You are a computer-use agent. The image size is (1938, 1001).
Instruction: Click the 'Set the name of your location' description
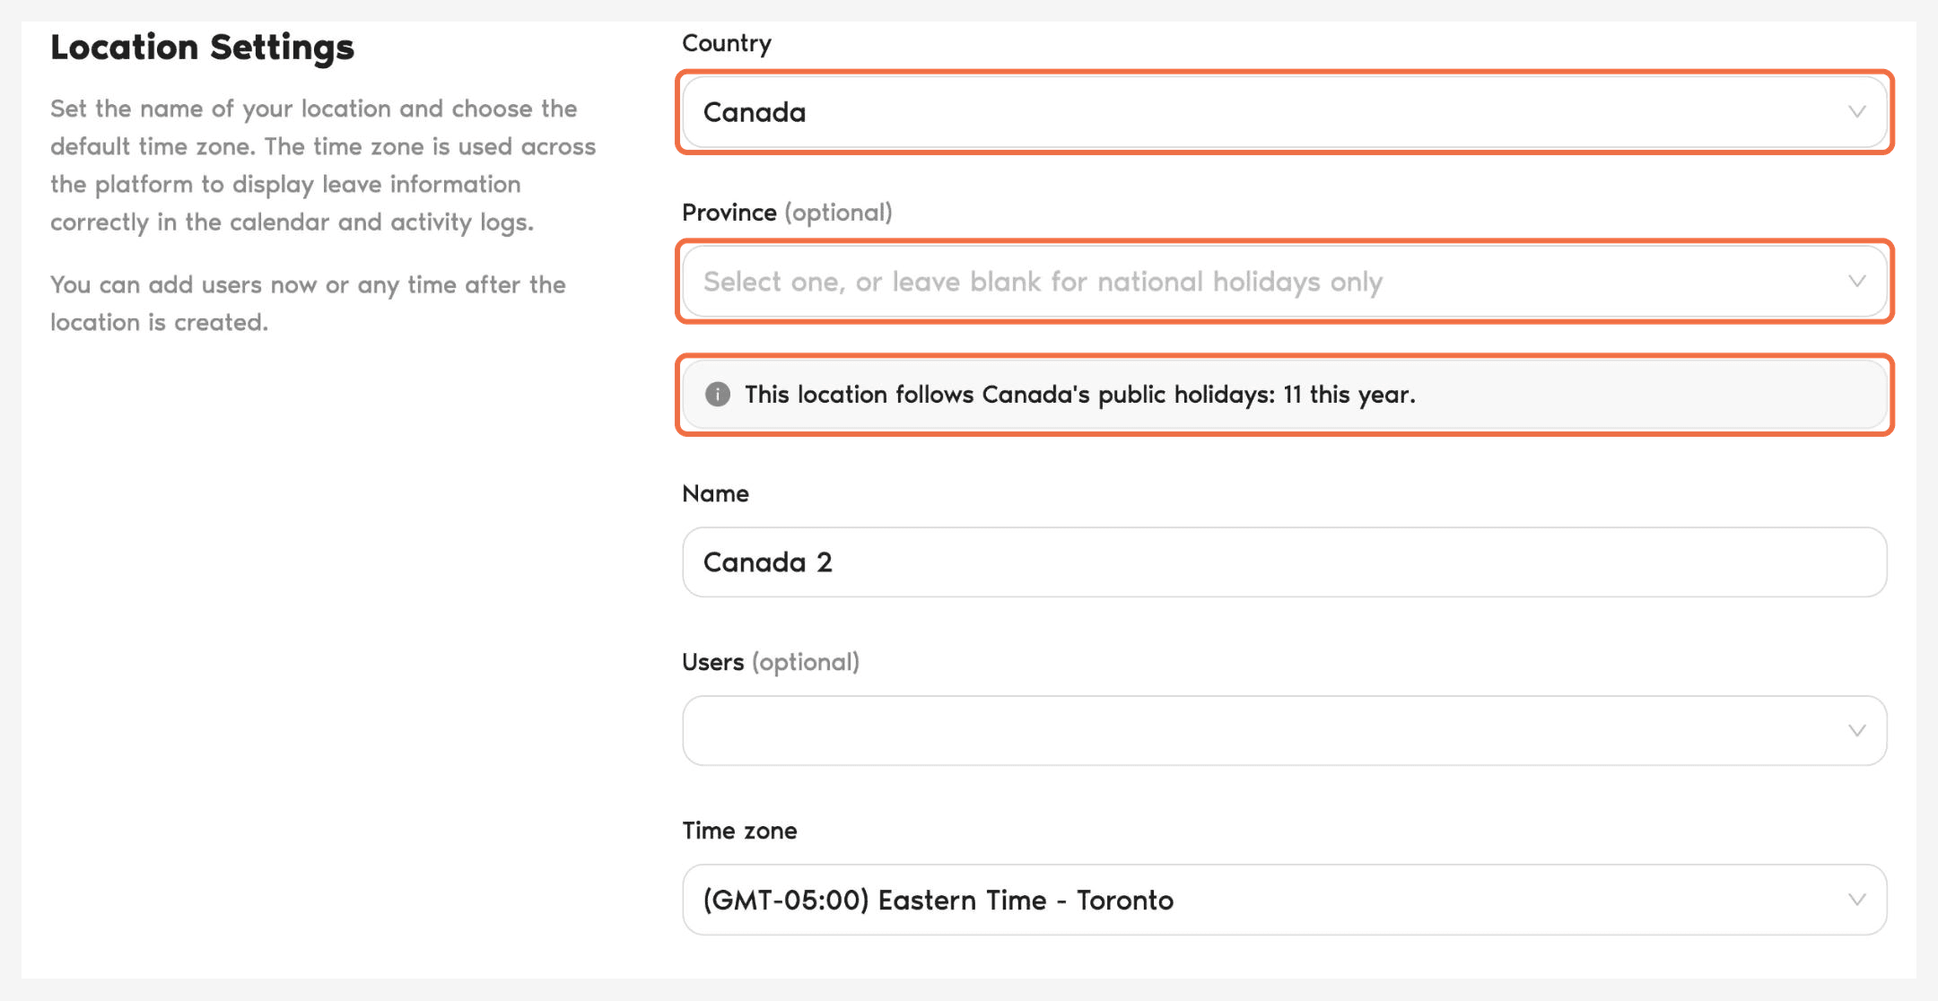click(323, 165)
